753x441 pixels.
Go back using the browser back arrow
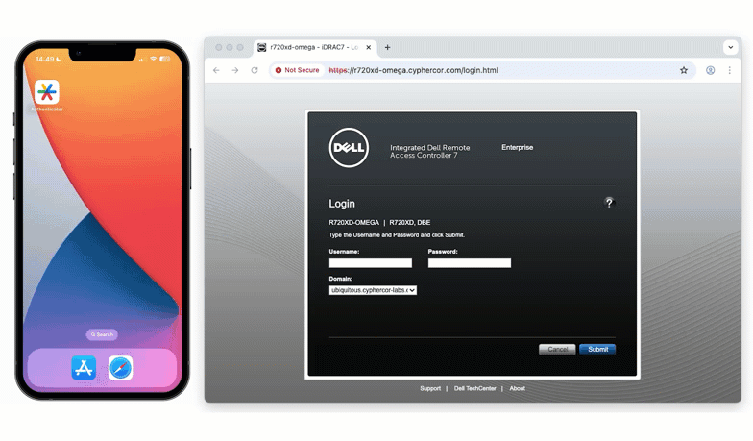pos(216,70)
